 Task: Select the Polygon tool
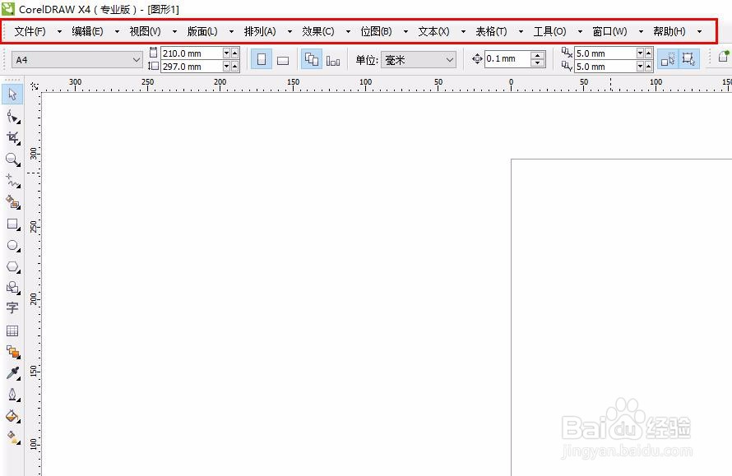click(x=12, y=267)
